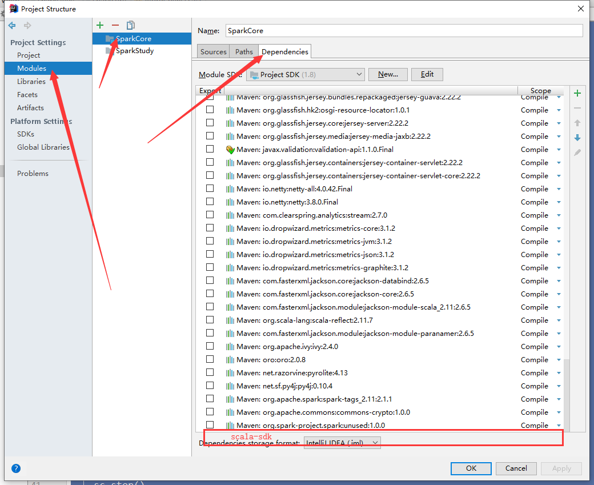The image size is (594, 485).
Task: Tick the export checkbox for jersey-server:2.22.2
Action: point(210,123)
